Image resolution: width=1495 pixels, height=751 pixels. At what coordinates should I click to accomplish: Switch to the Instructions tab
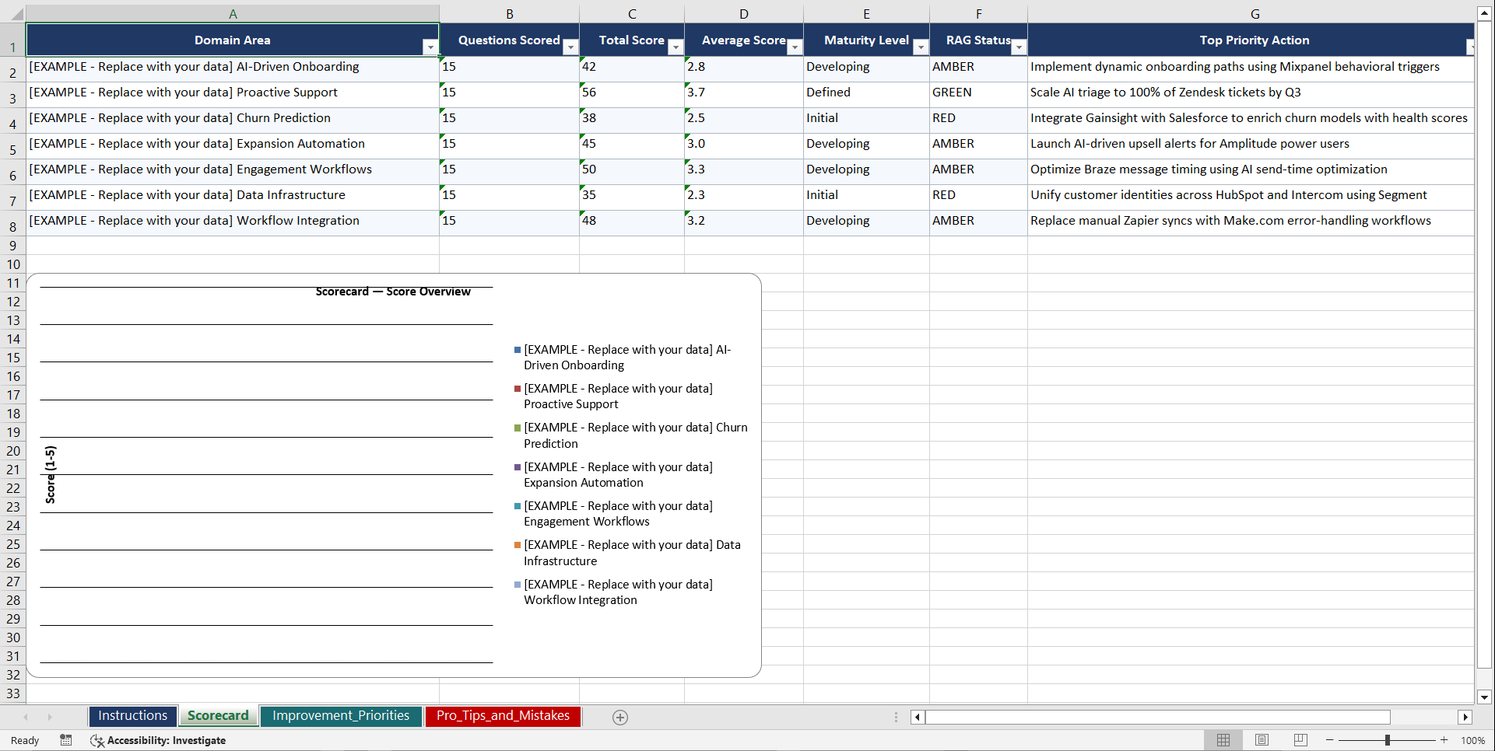tap(132, 716)
